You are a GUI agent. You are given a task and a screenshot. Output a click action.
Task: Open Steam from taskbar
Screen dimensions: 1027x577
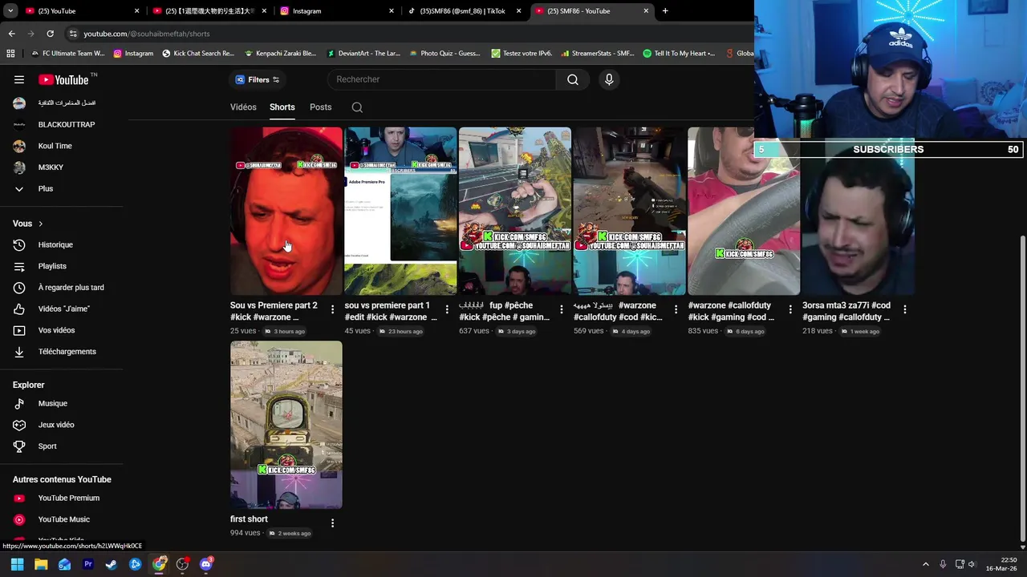[112, 564]
